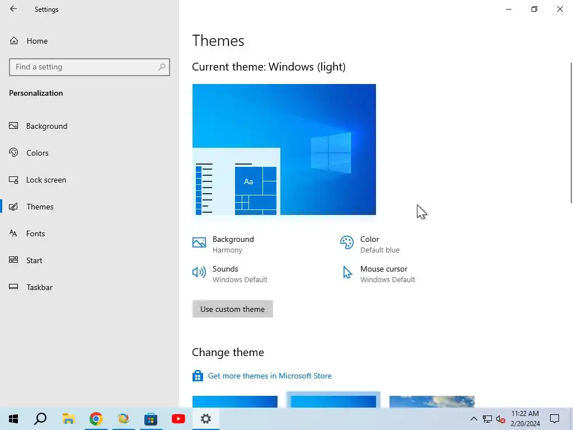This screenshot has width=573, height=430.
Task: Click the Settings gear on the taskbar
Action: point(206,419)
